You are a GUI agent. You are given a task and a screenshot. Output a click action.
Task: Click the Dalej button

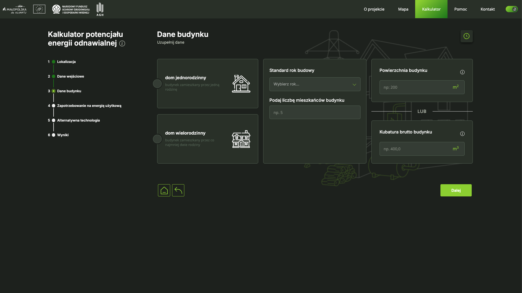click(456, 190)
